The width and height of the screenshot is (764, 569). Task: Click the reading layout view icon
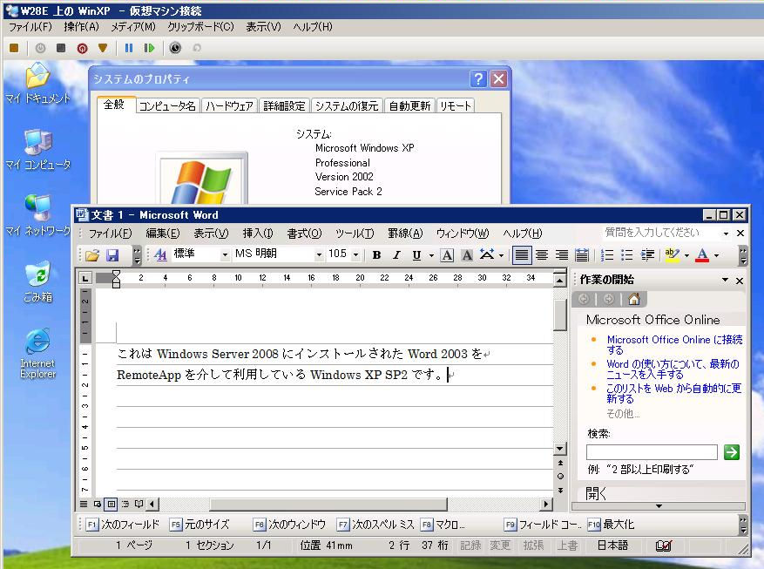coord(139,505)
